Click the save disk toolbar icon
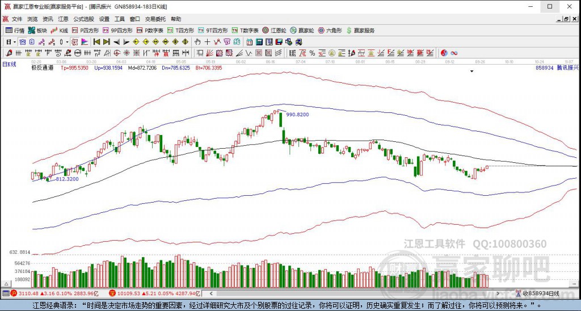Screen dimensions: 581x311 coord(279,42)
